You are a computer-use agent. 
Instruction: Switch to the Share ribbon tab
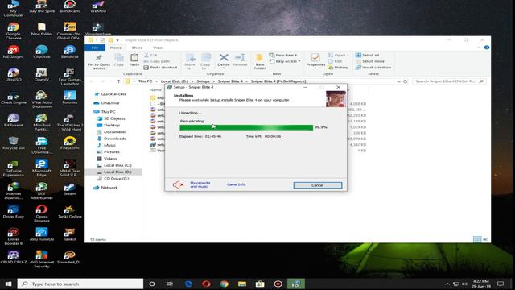[x=137, y=48]
